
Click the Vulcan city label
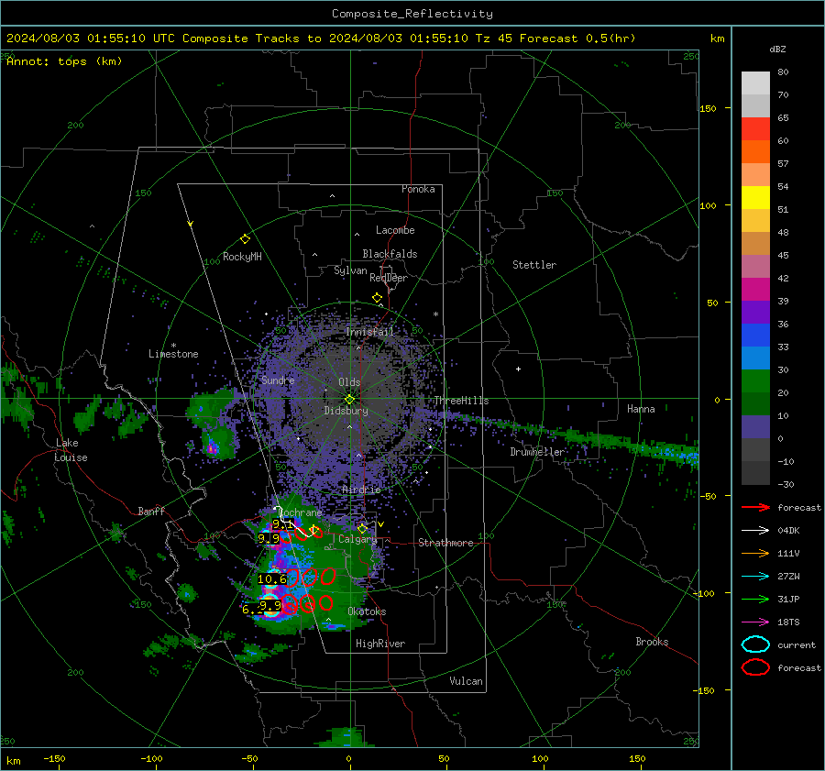[467, 681]
